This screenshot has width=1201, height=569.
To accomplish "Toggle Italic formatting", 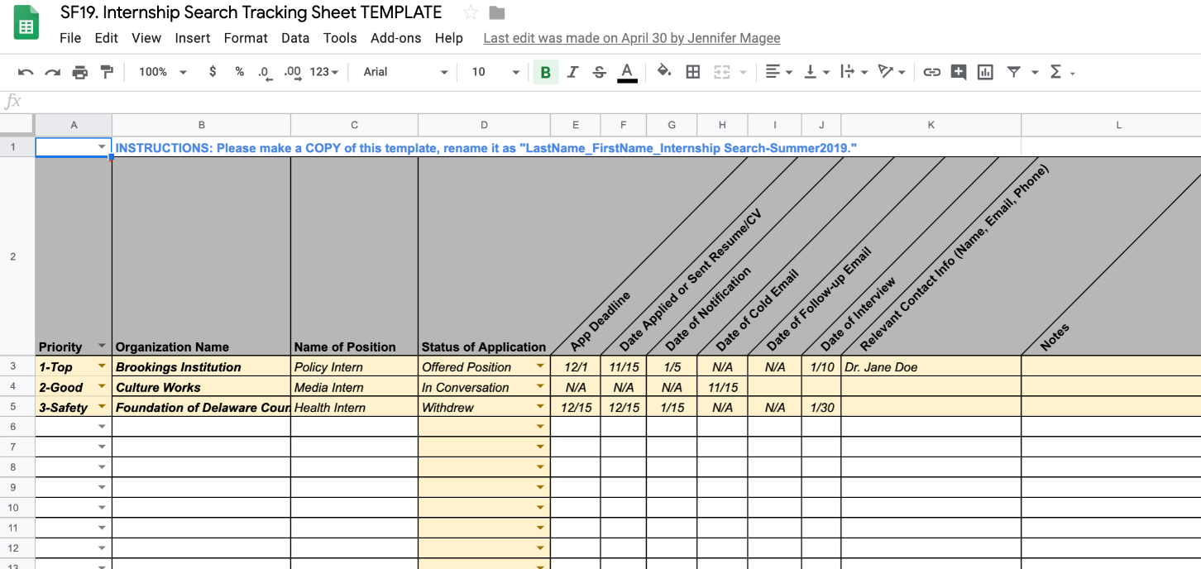I will pos(572,73).
